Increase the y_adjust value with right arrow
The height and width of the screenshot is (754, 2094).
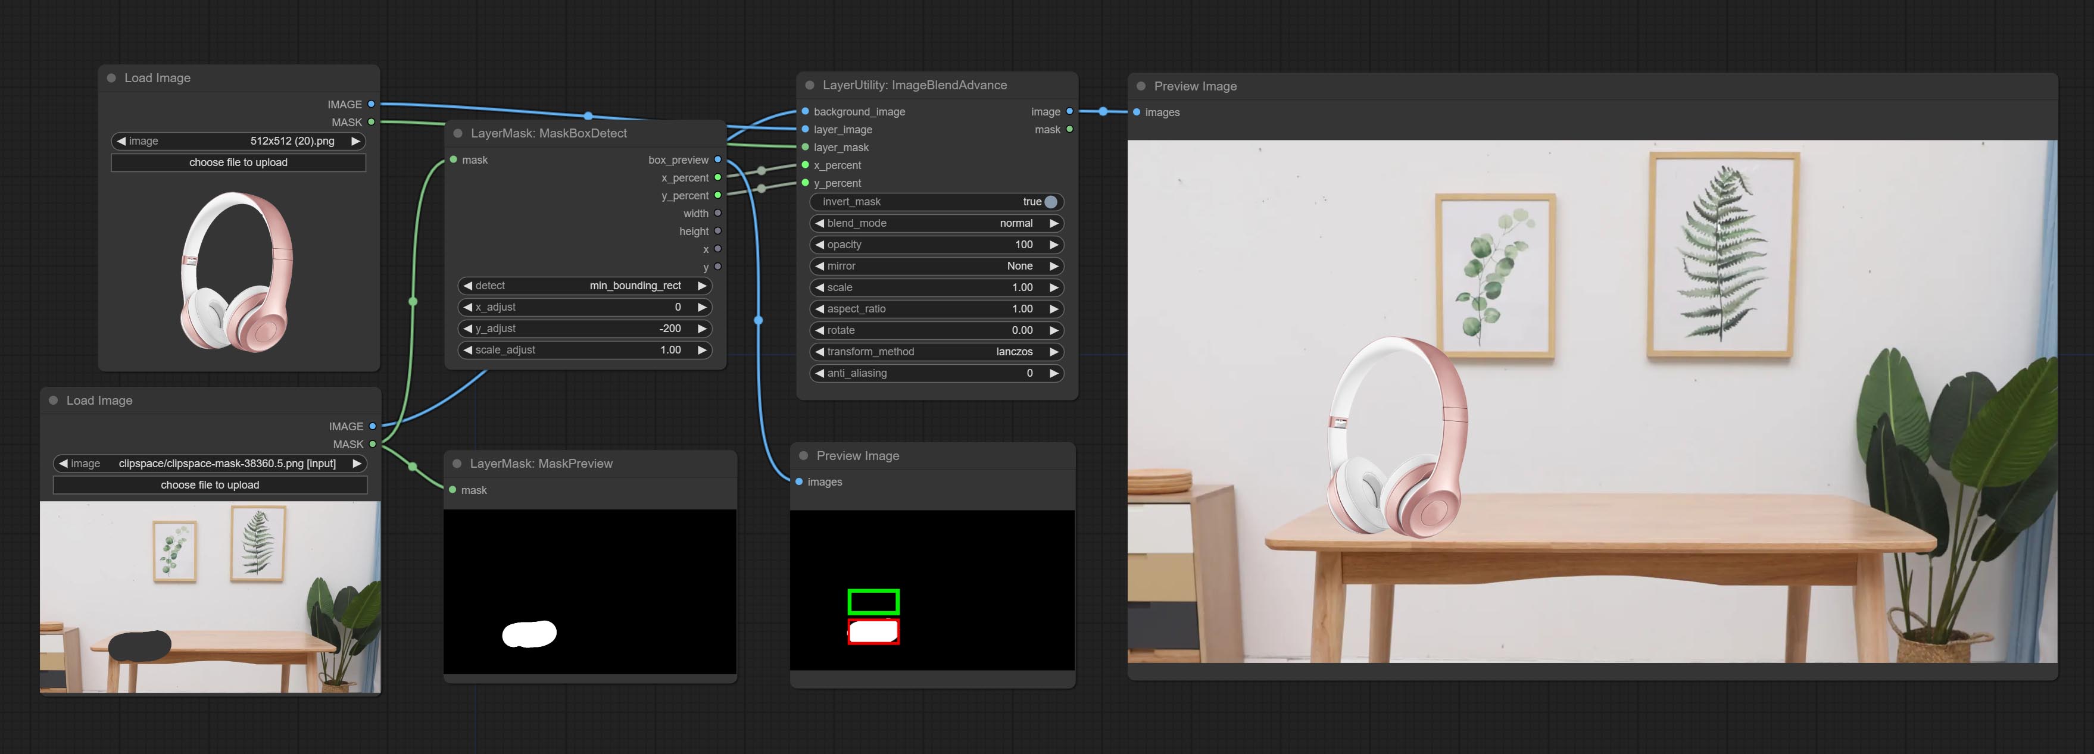[701, 328]
